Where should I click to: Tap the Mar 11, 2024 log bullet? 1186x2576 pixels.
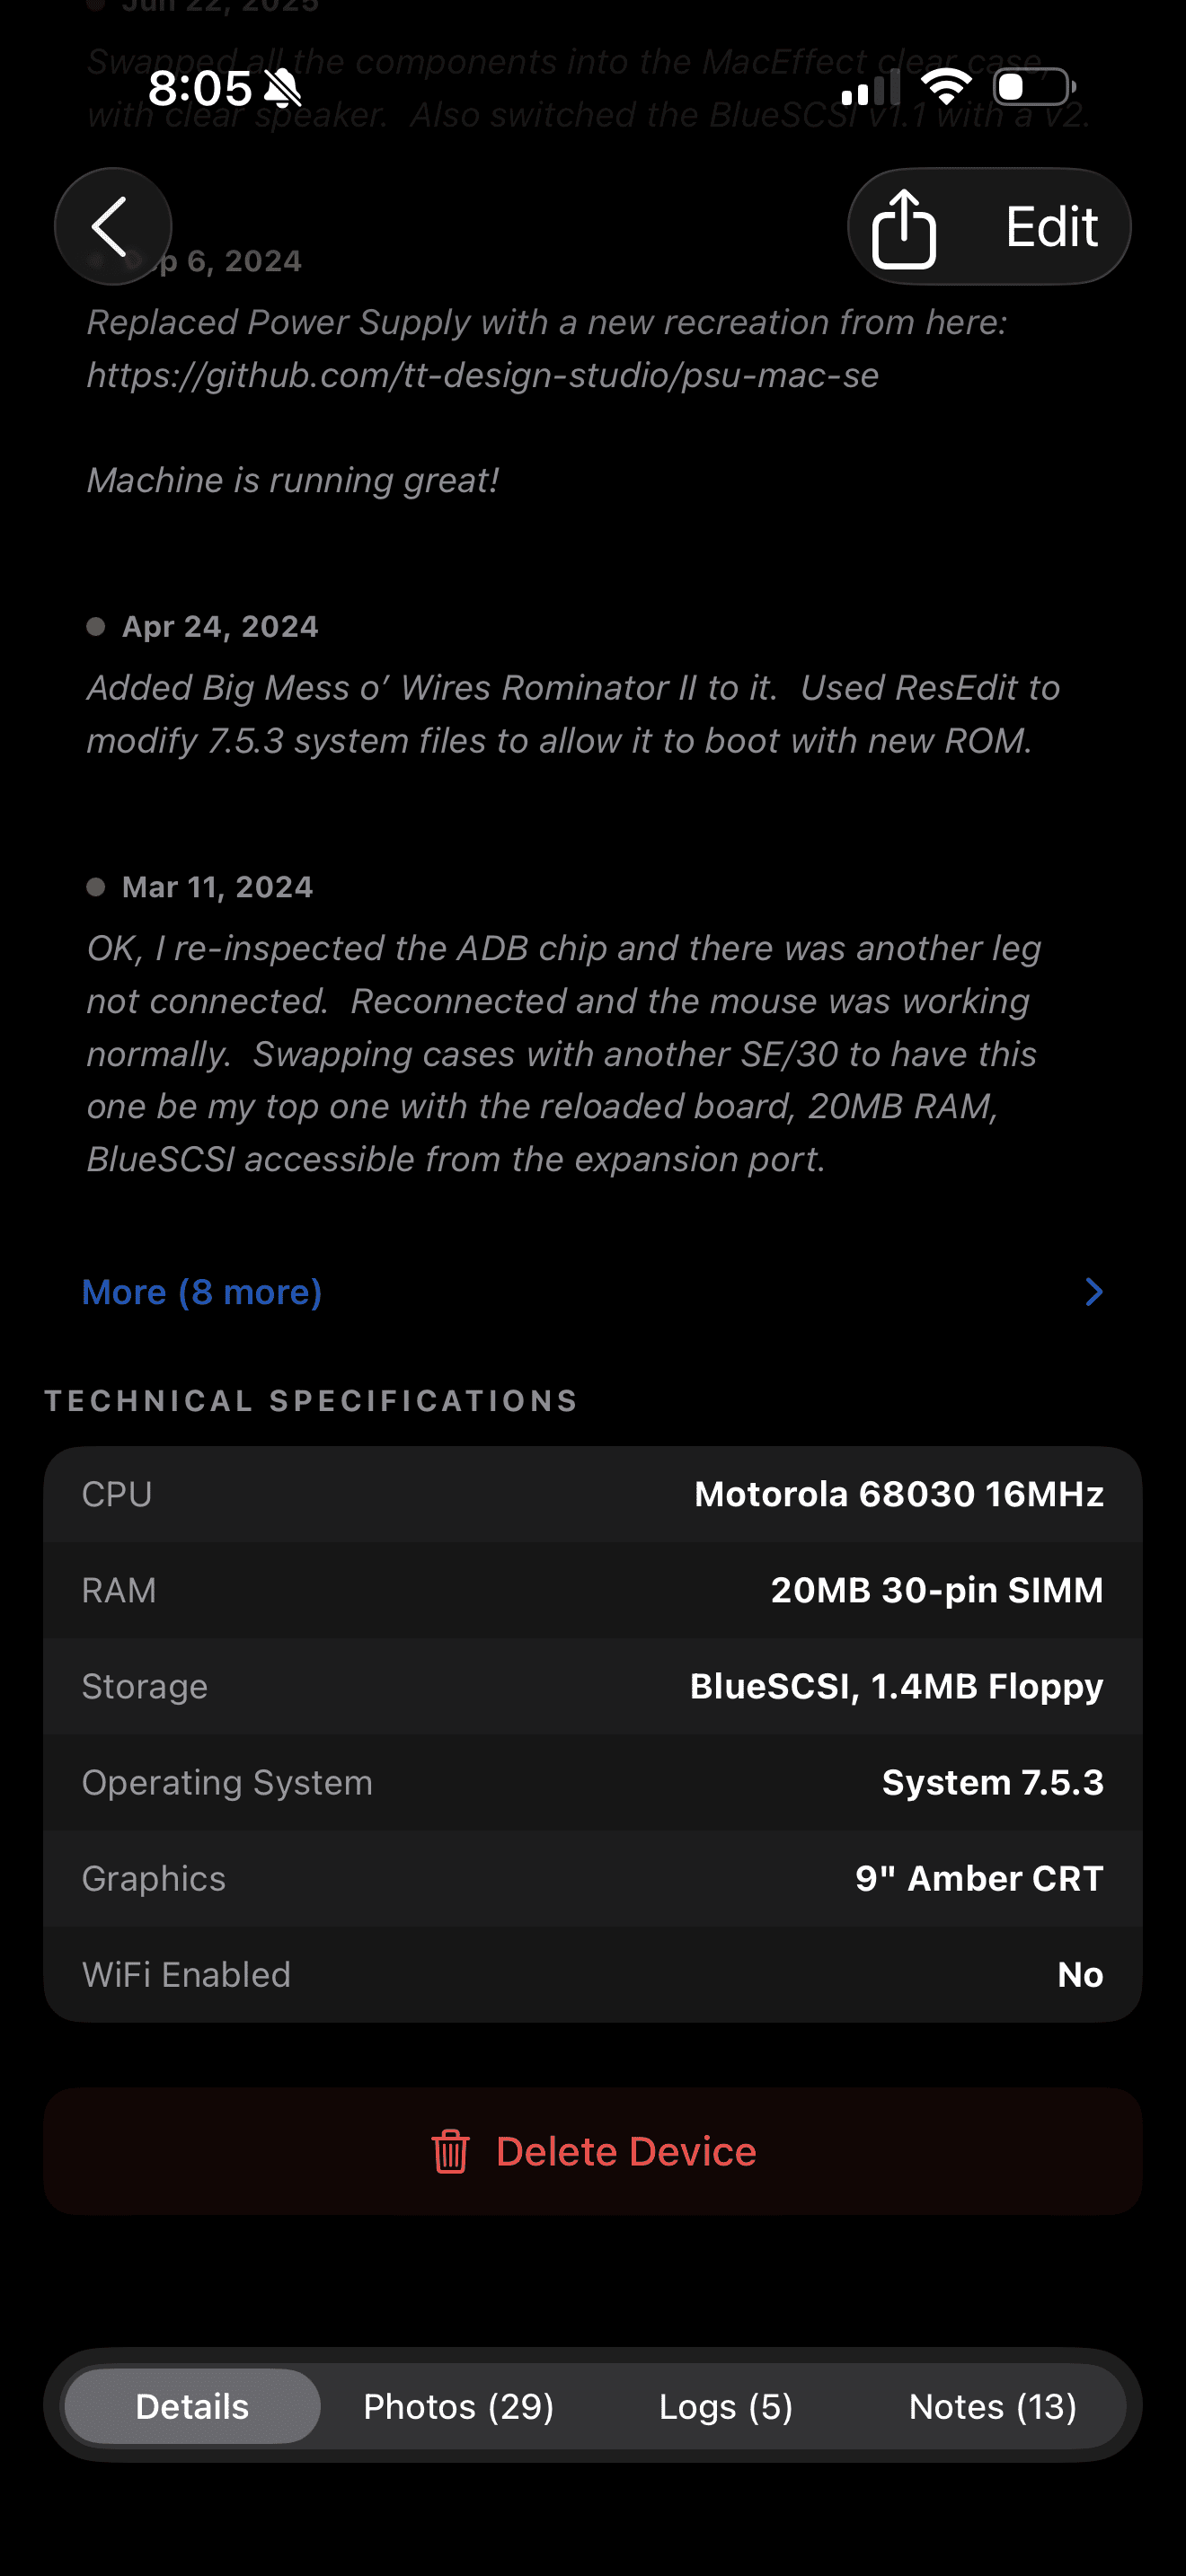96,887
